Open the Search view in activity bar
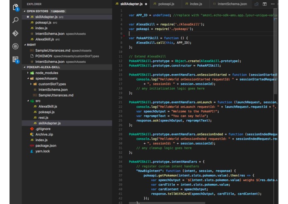 15,20
